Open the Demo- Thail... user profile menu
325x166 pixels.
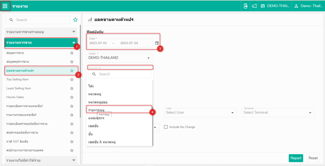click(x=308, y=6)
